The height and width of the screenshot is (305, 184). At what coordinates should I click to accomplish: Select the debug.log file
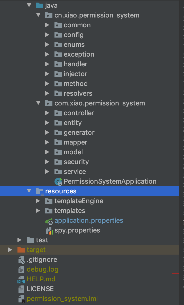[42, 270]
